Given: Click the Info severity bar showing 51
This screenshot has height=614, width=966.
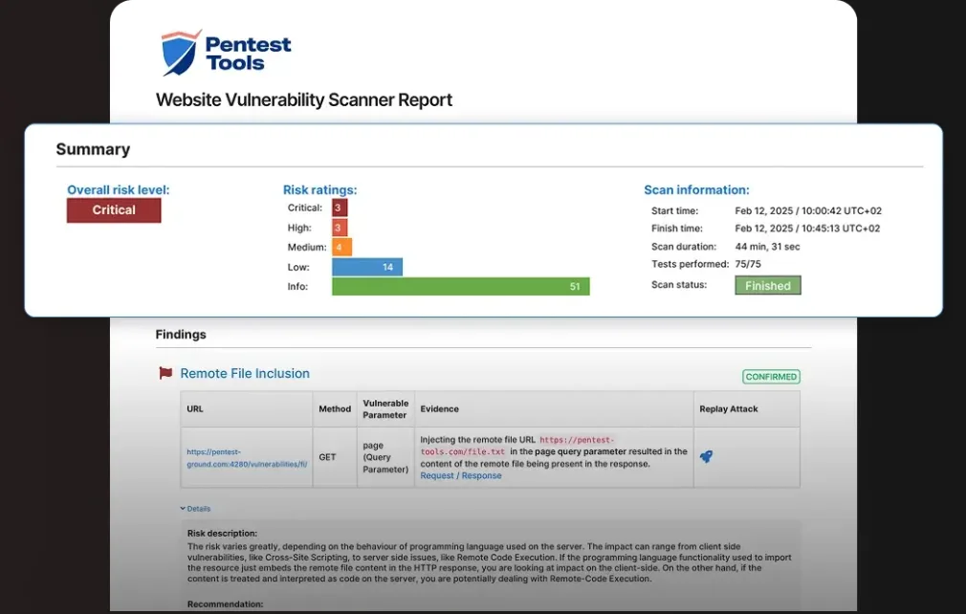Looking at the screenshot, I should (x=460, y=285).
